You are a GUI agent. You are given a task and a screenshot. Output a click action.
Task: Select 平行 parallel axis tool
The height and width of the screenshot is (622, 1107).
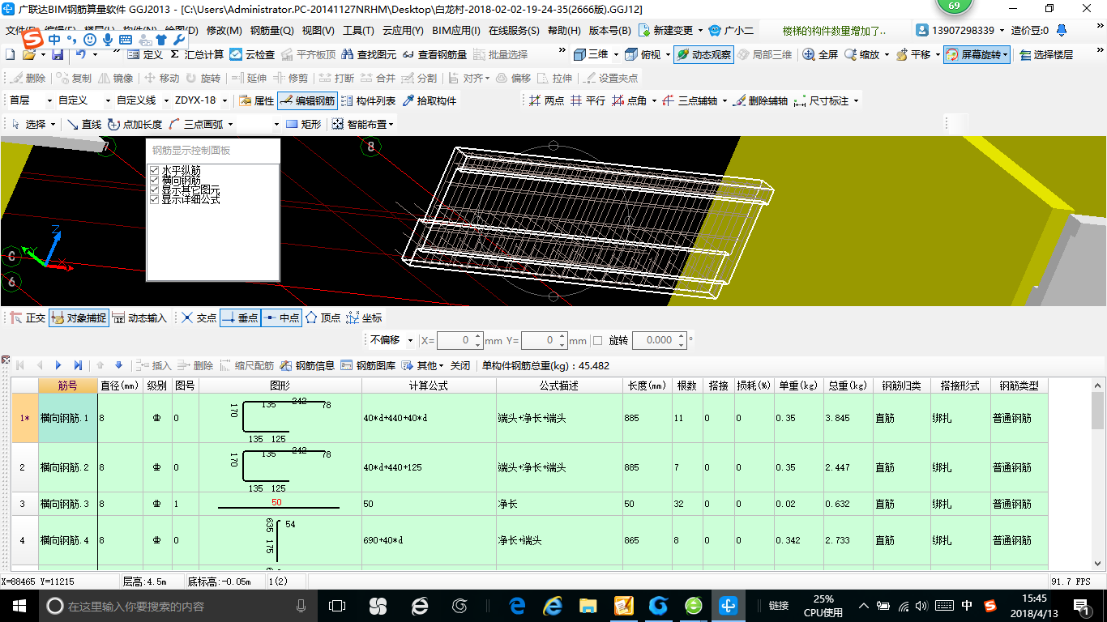588,101
